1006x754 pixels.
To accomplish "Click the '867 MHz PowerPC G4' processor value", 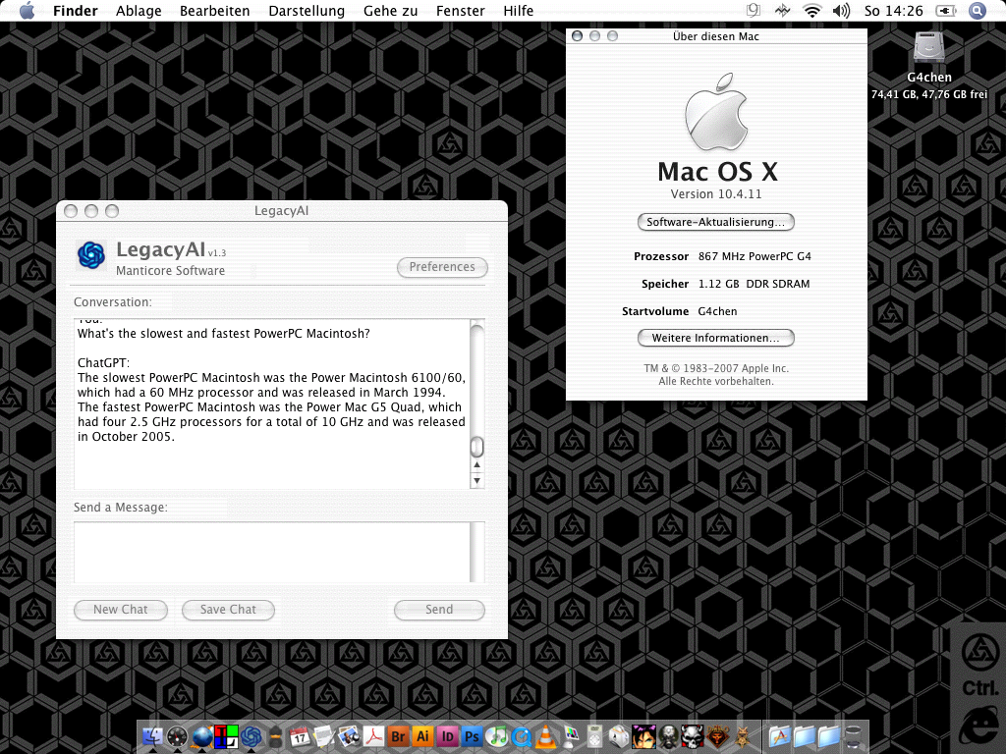I will (754, 256).
